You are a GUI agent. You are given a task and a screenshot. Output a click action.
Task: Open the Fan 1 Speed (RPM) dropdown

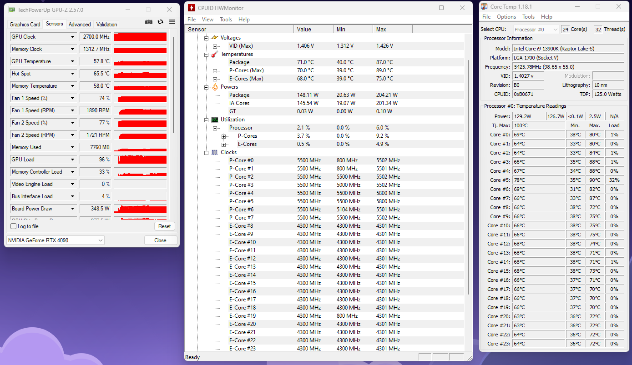point(72,110)
